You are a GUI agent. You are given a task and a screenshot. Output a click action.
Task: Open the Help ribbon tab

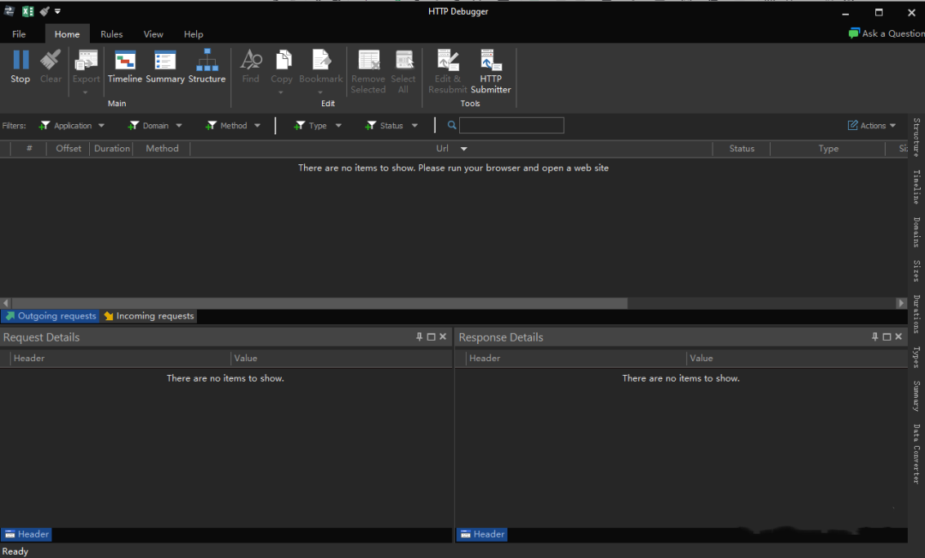click(x=194, y=34)
